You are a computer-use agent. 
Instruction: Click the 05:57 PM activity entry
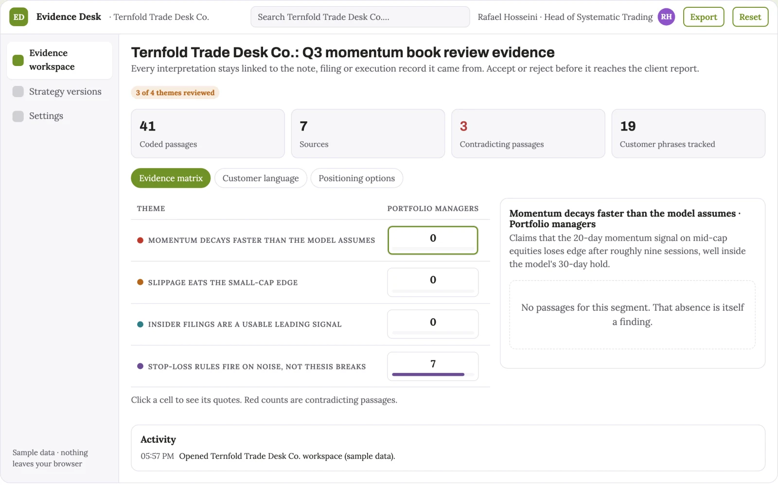click(268, 456)
